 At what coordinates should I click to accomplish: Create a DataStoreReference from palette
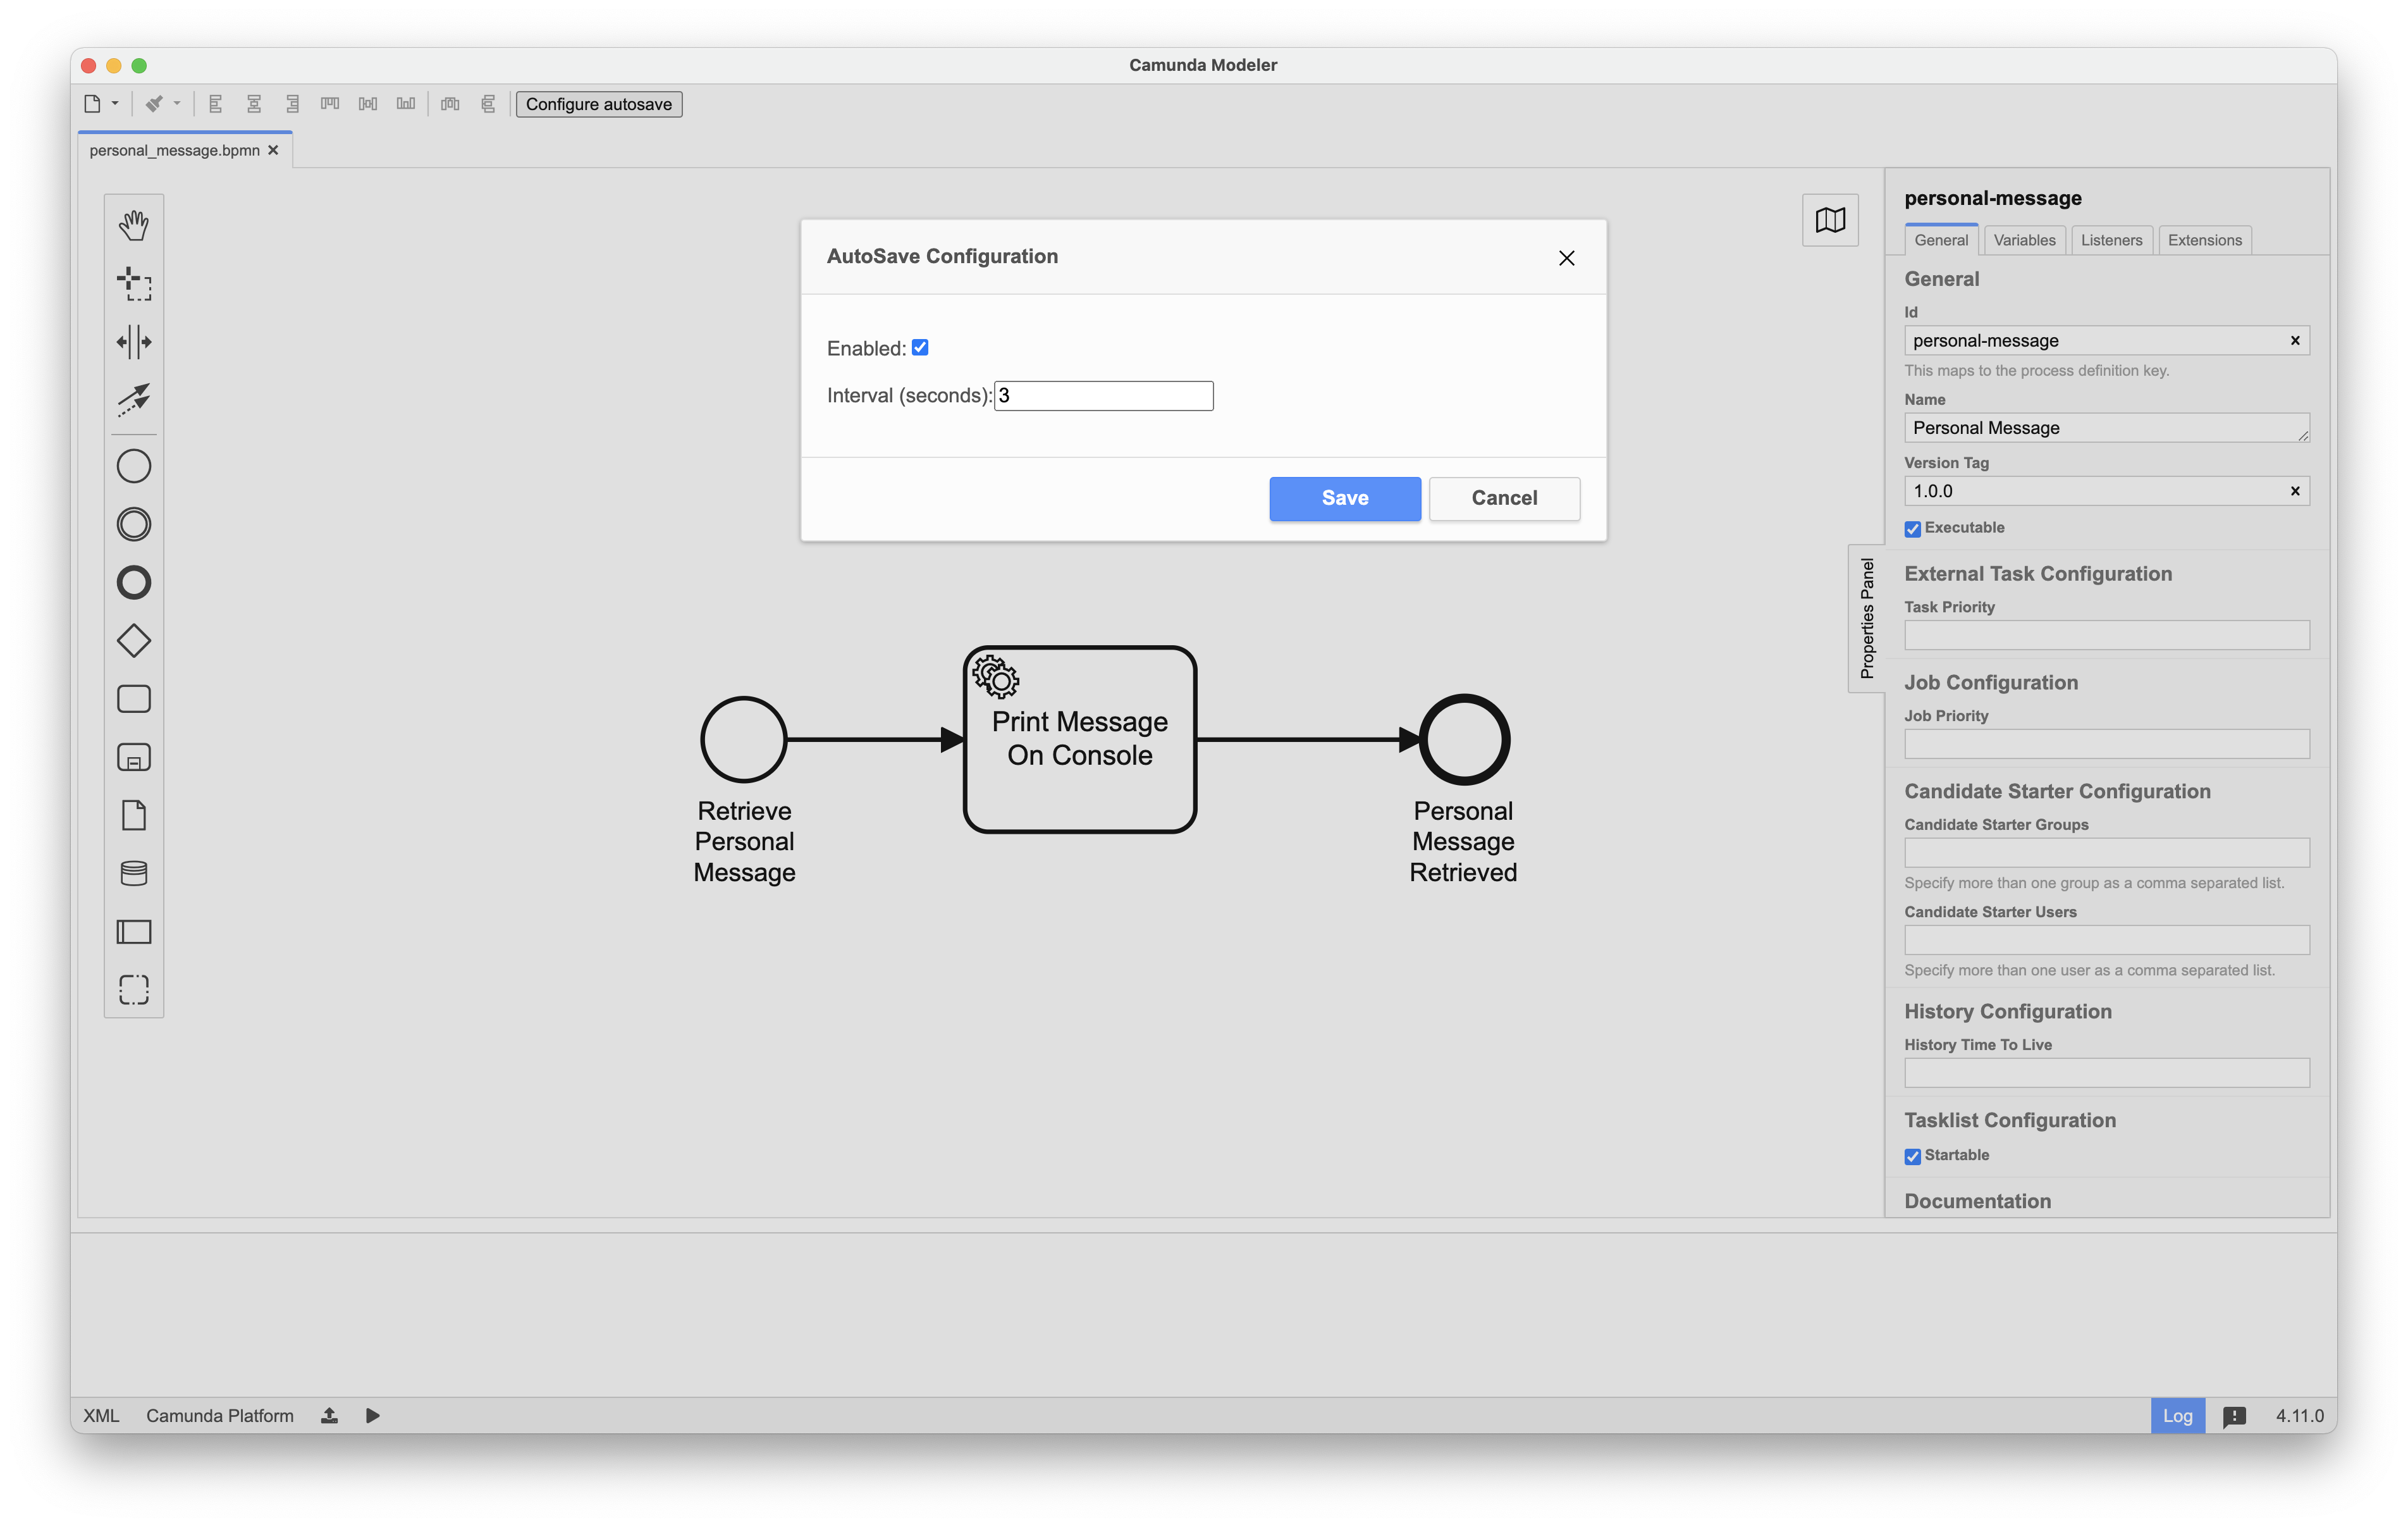[x=134, y=874]
